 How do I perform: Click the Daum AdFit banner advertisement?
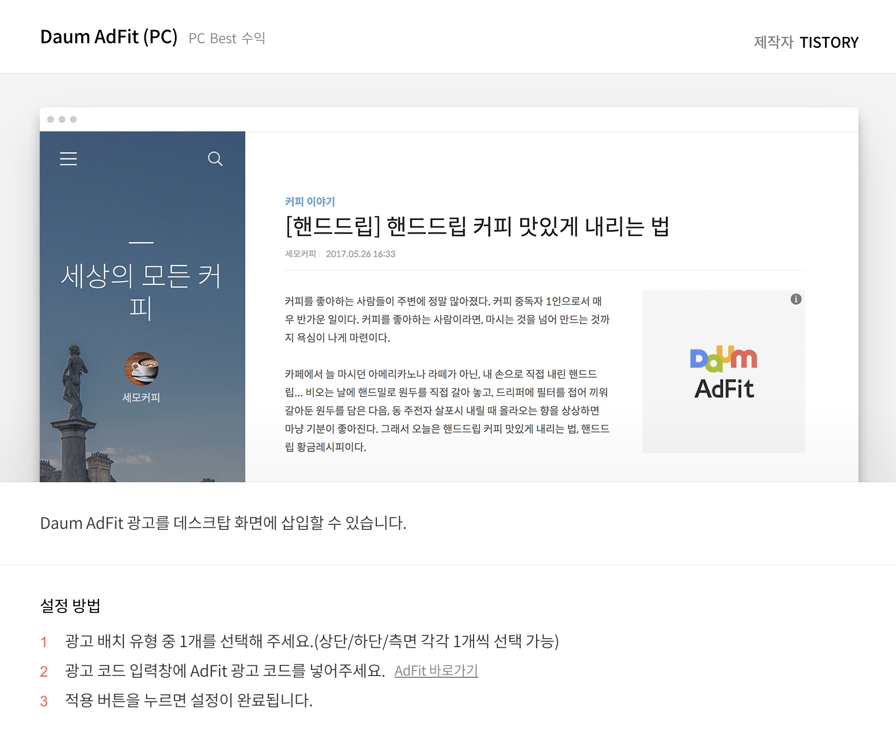[x=723, y=371]
